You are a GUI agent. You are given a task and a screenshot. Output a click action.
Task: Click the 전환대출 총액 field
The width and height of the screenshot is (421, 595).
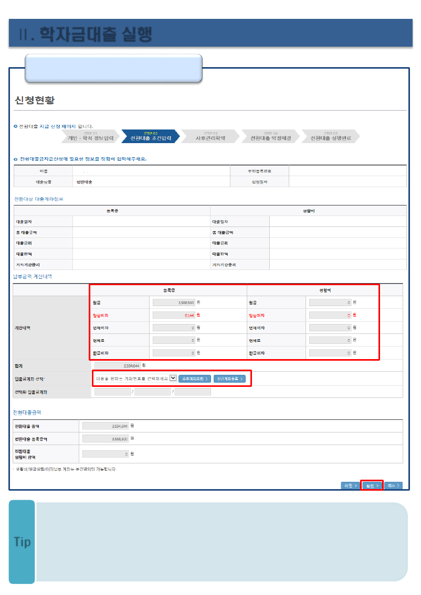(x=106, y=426)
